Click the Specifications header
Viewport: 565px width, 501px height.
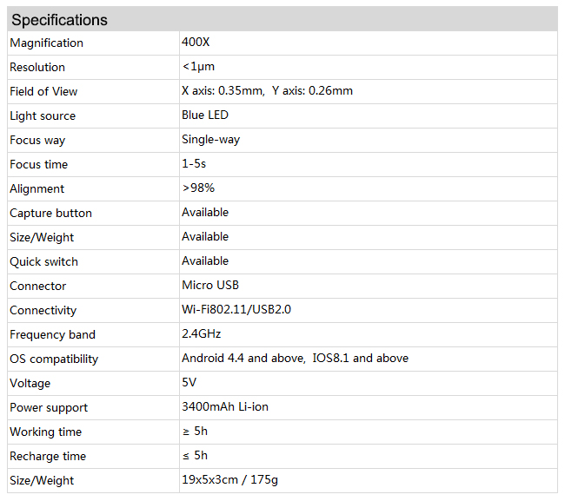(x=59, y=20)
